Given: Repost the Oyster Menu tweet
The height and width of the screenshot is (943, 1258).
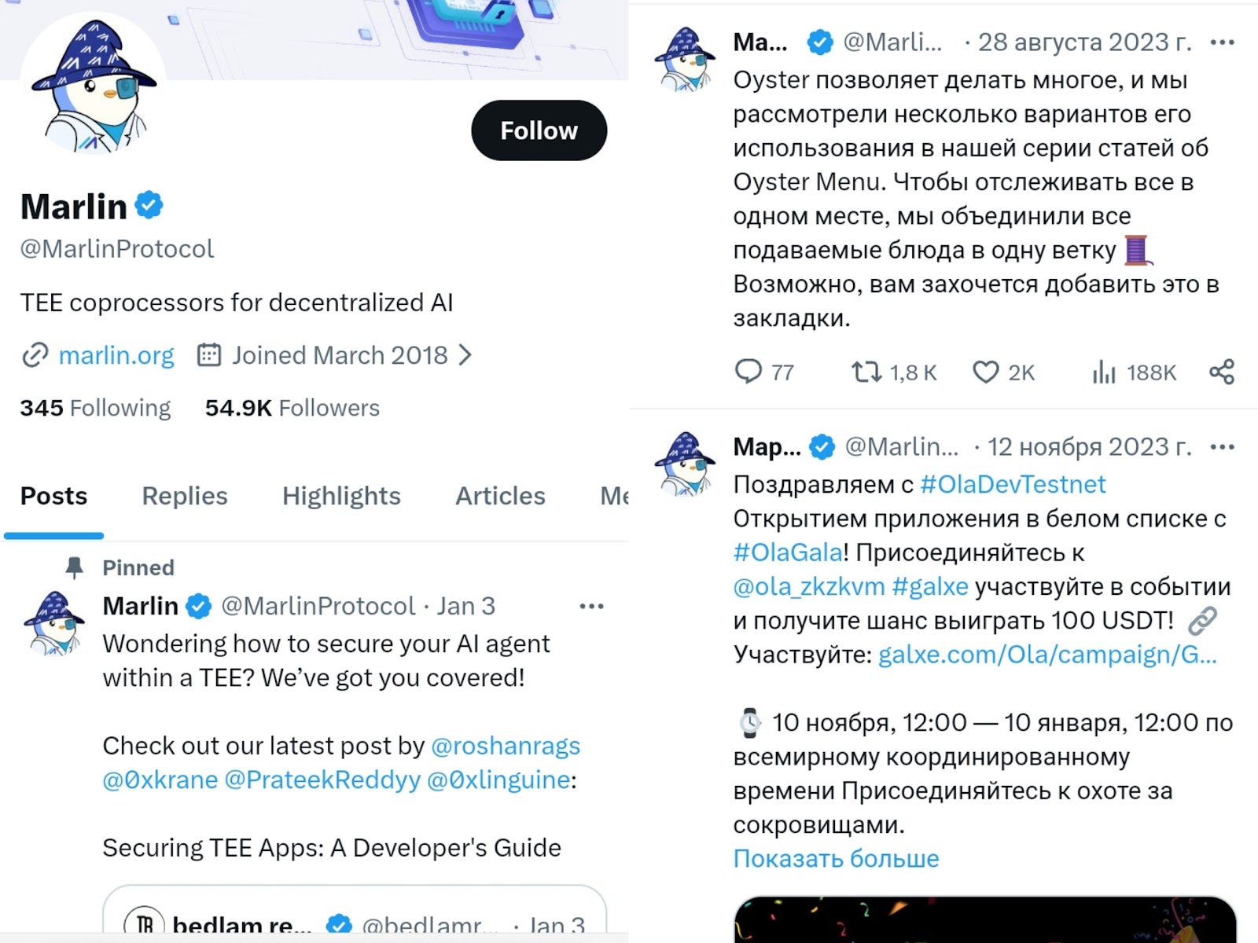Looking at the screenshot, I should point(866,371).
